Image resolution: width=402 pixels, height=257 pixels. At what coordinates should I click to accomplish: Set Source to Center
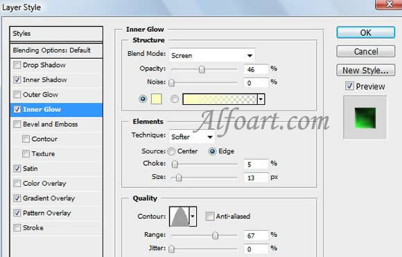tap(171, 151)
